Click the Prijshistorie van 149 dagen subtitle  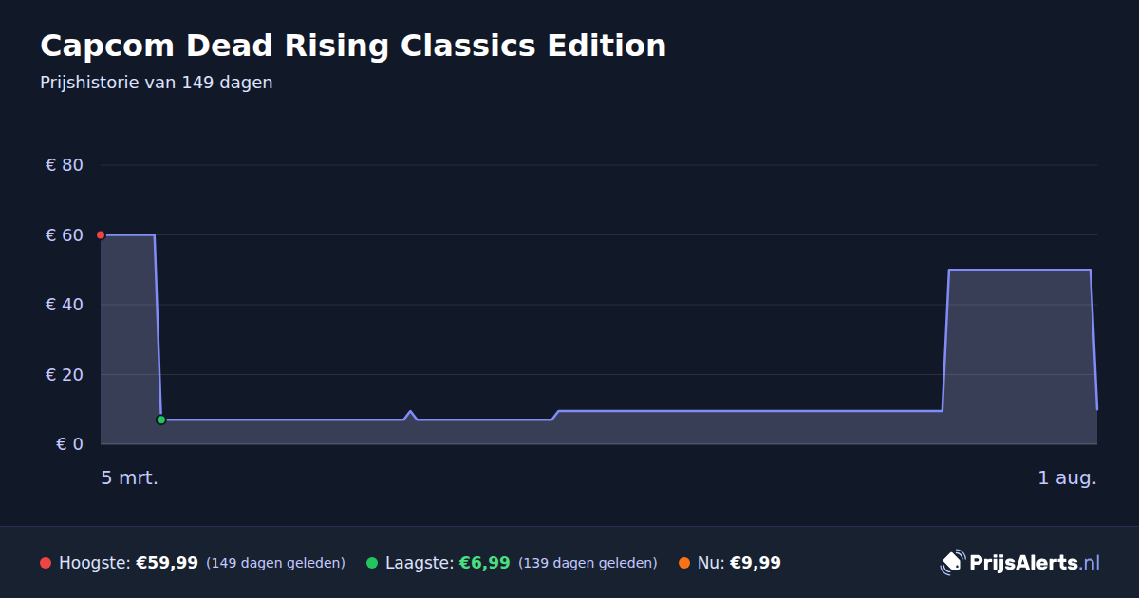(x=157, y=83)
